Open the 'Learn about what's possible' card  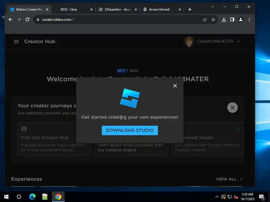[x=131, y=147]
